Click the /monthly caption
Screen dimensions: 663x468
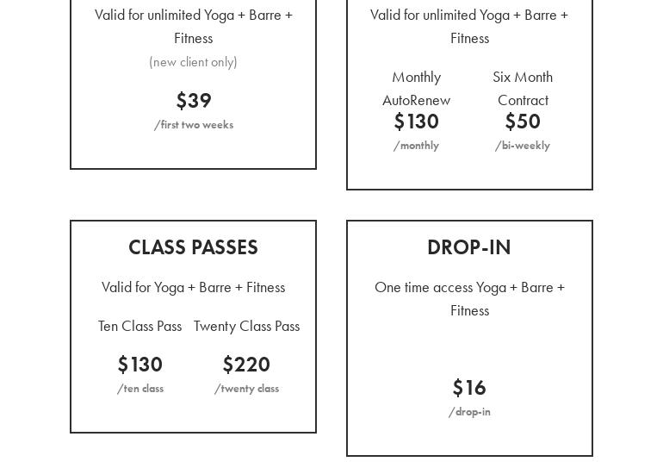tap(416, 146)
